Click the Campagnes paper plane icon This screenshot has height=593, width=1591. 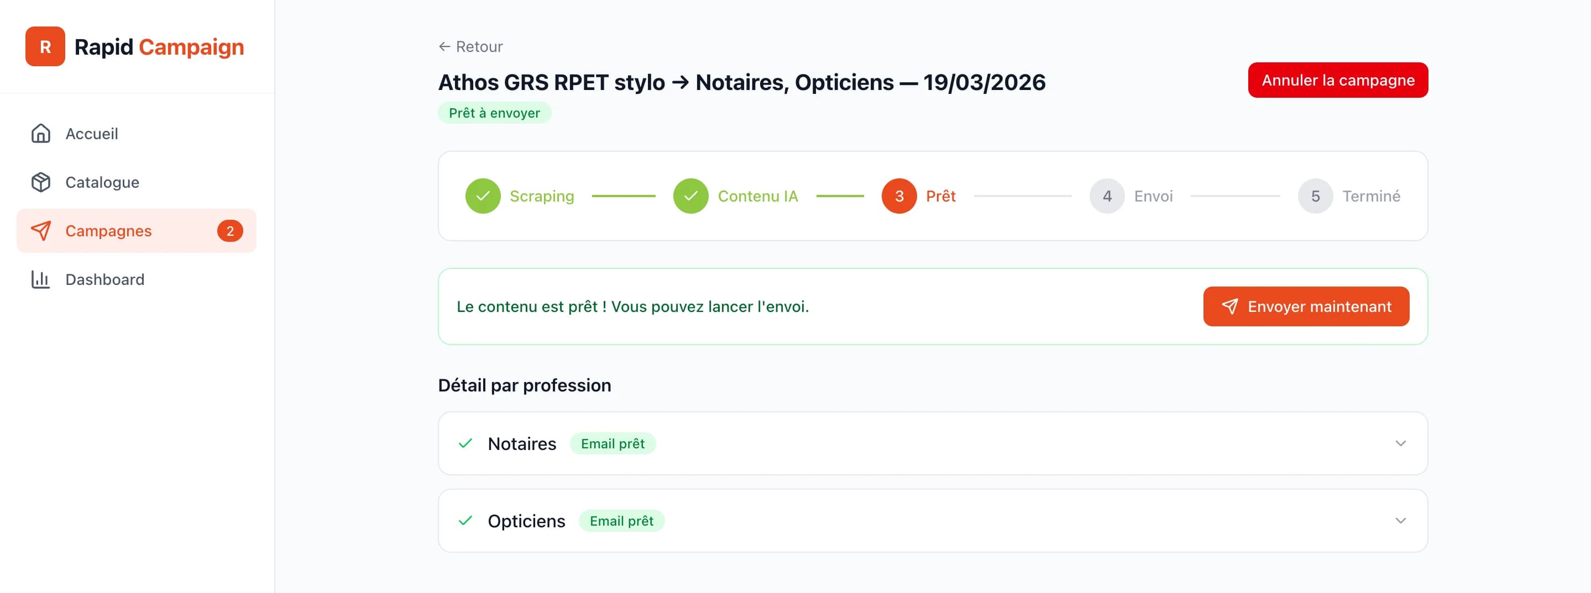[x=41, y=231]
